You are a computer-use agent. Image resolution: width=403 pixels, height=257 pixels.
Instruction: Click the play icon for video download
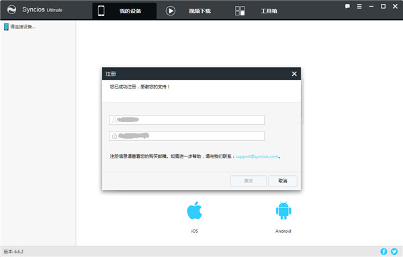171,11
